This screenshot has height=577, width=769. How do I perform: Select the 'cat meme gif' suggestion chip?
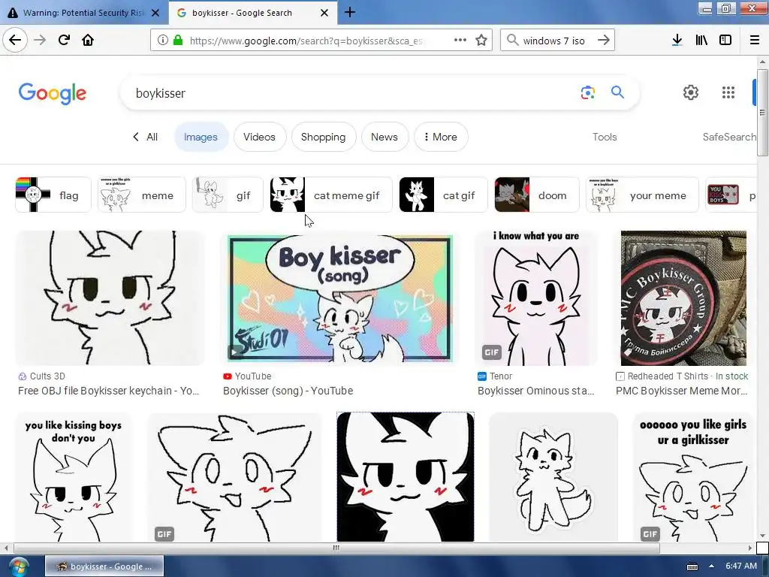coord(331,195)
